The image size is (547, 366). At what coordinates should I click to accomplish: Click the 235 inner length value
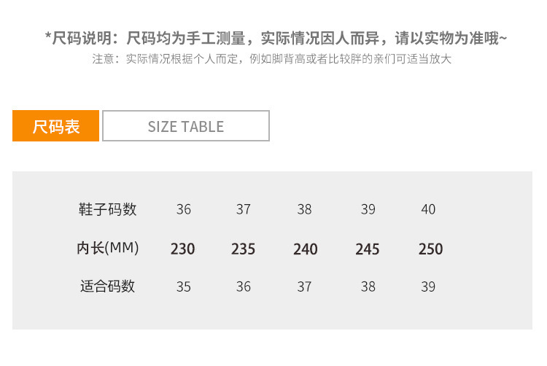tap(244, 249)
